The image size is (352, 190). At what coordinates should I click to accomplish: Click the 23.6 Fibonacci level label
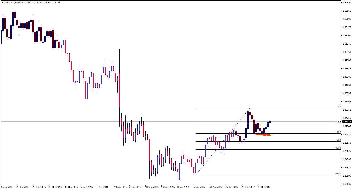click(x=338, y=122)
